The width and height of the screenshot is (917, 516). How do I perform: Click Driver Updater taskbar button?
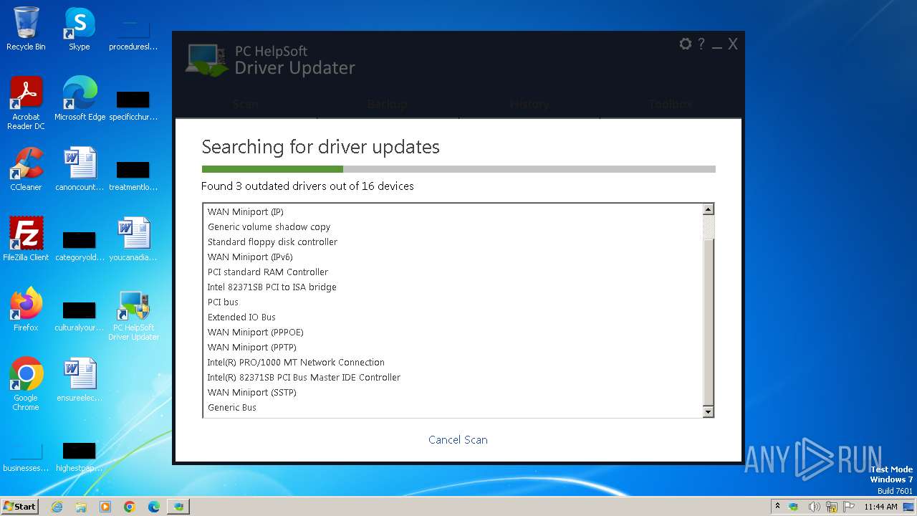[178, 507]
